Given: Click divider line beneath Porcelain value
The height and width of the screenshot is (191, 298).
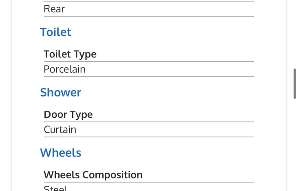Looking at the screenshot, I should point(149,77).
